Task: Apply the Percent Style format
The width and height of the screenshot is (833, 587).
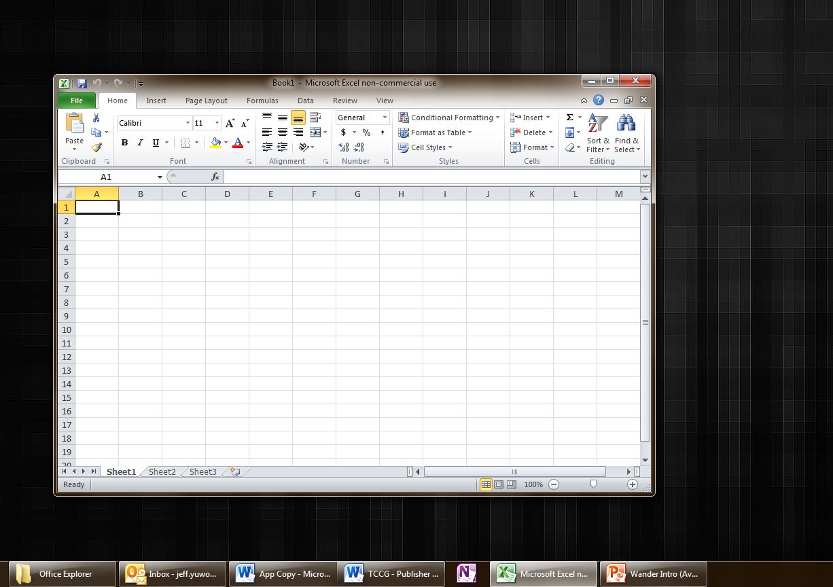Action: click(x=366, y=132)
